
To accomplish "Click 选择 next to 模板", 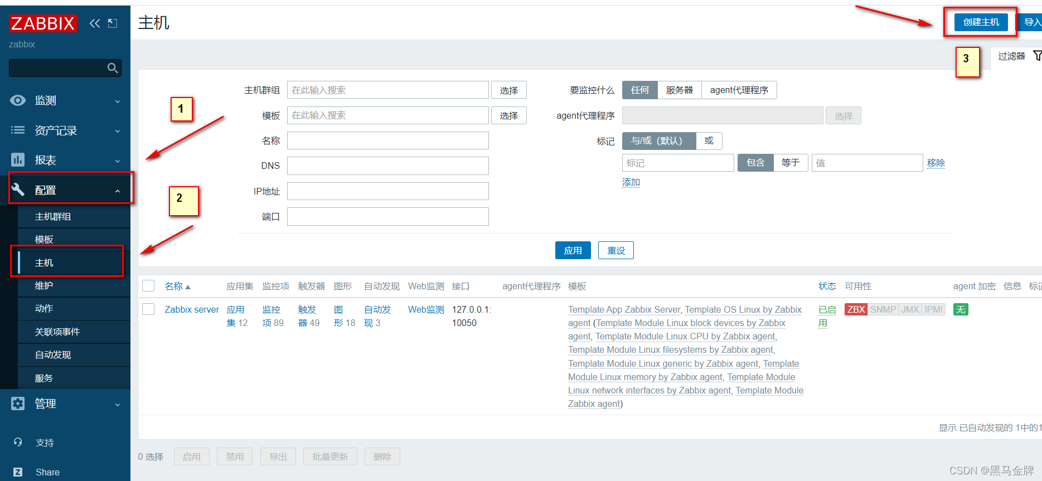I will (509, 115).
